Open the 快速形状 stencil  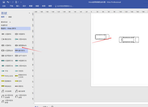click(4, 25)
